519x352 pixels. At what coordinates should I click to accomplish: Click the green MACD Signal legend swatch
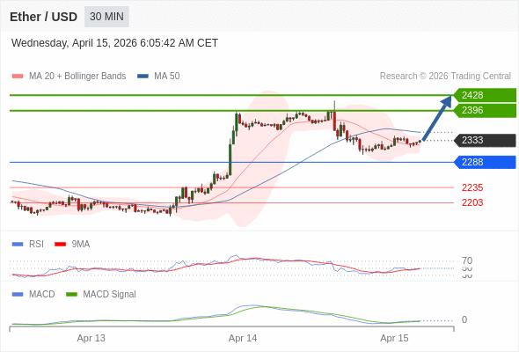[x=71, y=295]
